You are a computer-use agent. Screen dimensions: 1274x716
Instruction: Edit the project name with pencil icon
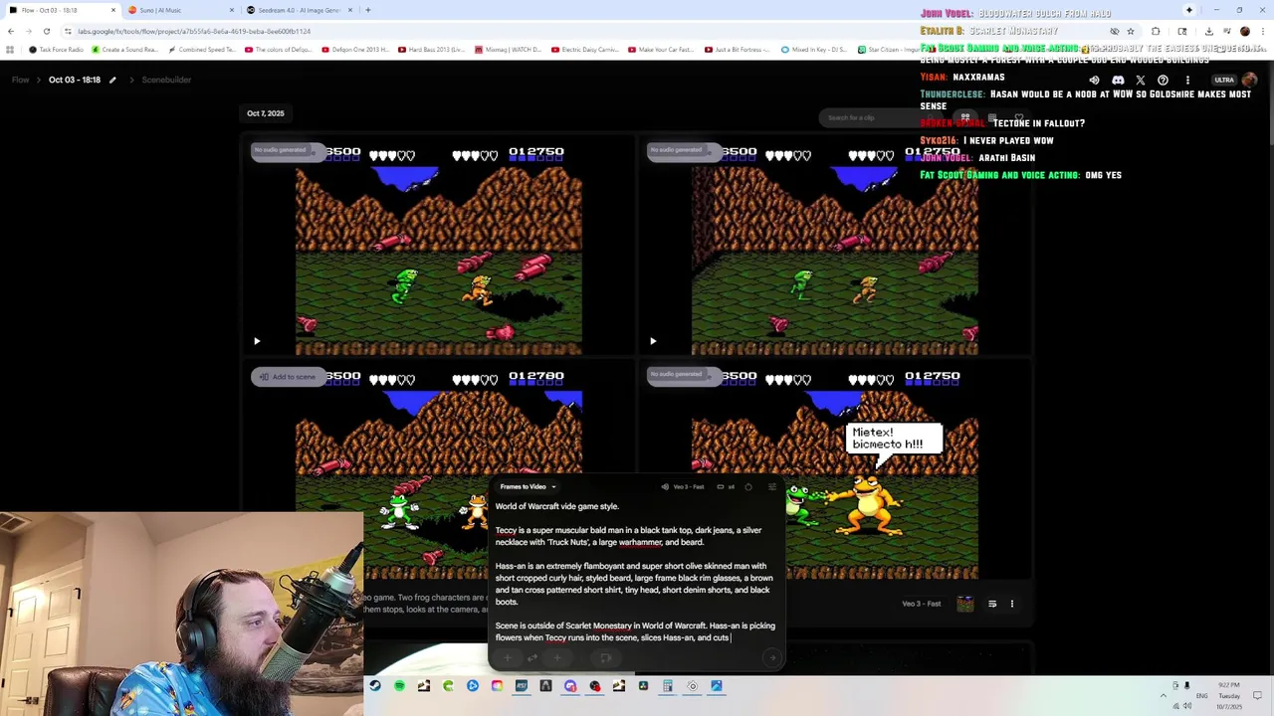pyautogui.click(x=112, y=80)
